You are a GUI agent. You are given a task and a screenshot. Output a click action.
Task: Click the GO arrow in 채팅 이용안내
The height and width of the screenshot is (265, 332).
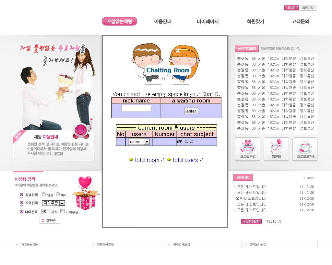pos(58,154)
